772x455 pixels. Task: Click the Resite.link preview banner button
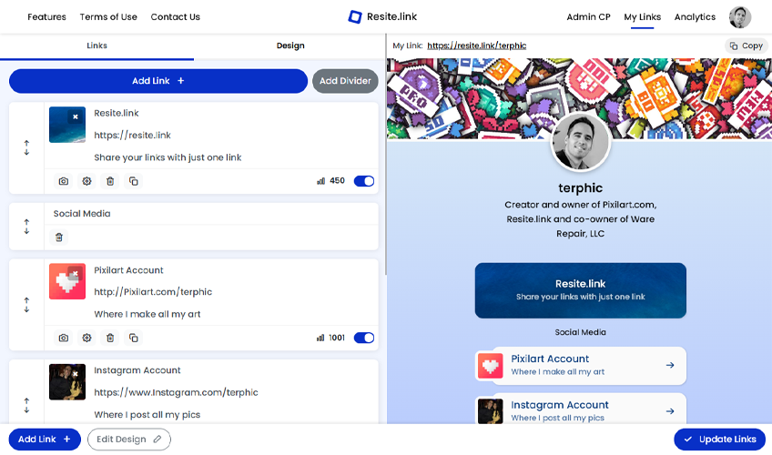(581, 290)
